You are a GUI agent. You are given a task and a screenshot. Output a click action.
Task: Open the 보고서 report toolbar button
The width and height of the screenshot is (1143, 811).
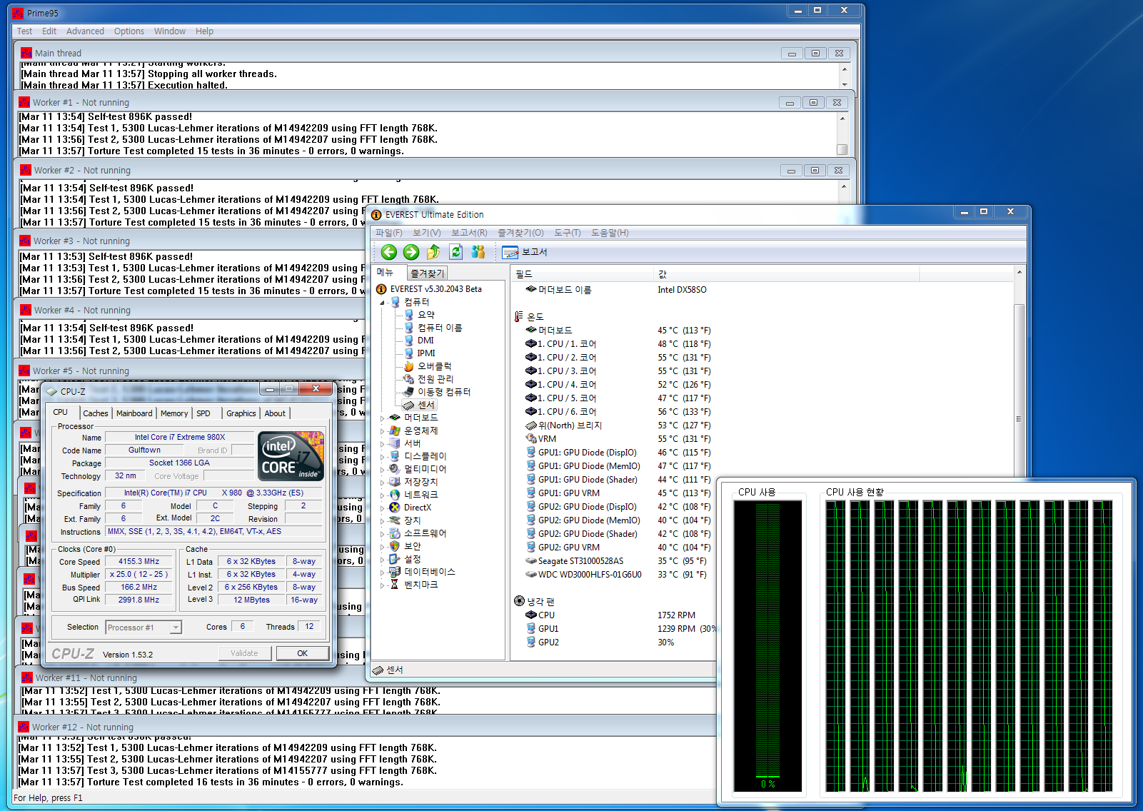pos(525,252)
